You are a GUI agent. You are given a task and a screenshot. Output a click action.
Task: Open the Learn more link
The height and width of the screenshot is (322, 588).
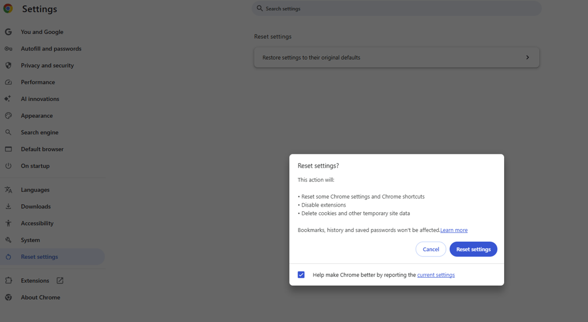pos(454,230)
